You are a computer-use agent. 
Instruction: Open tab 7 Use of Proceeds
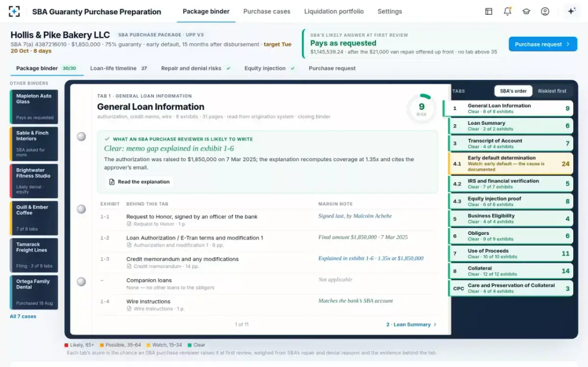tap(511, 253)
